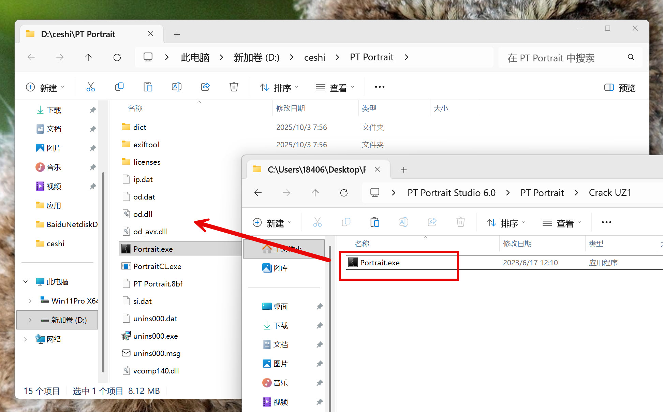
Task: Toggle the 预览 preview pane button
Action: [x=620, y=88]
